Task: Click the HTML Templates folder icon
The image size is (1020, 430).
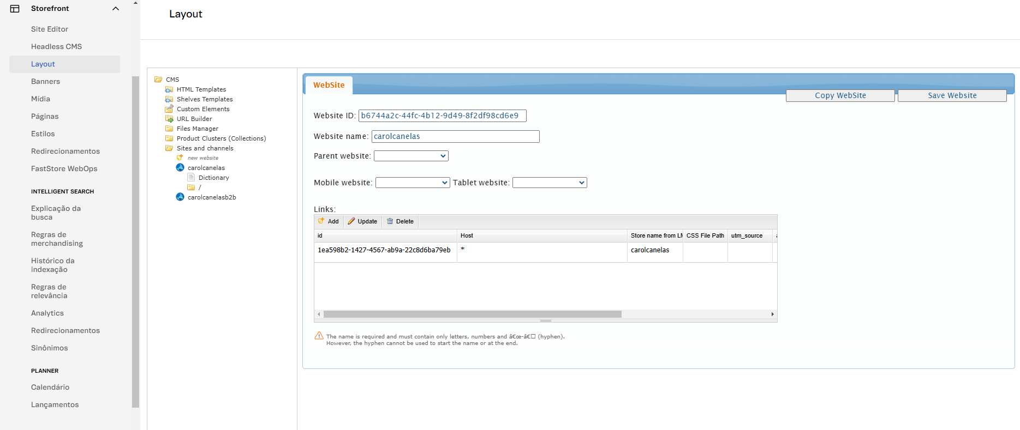Action: tap(169, 89)
